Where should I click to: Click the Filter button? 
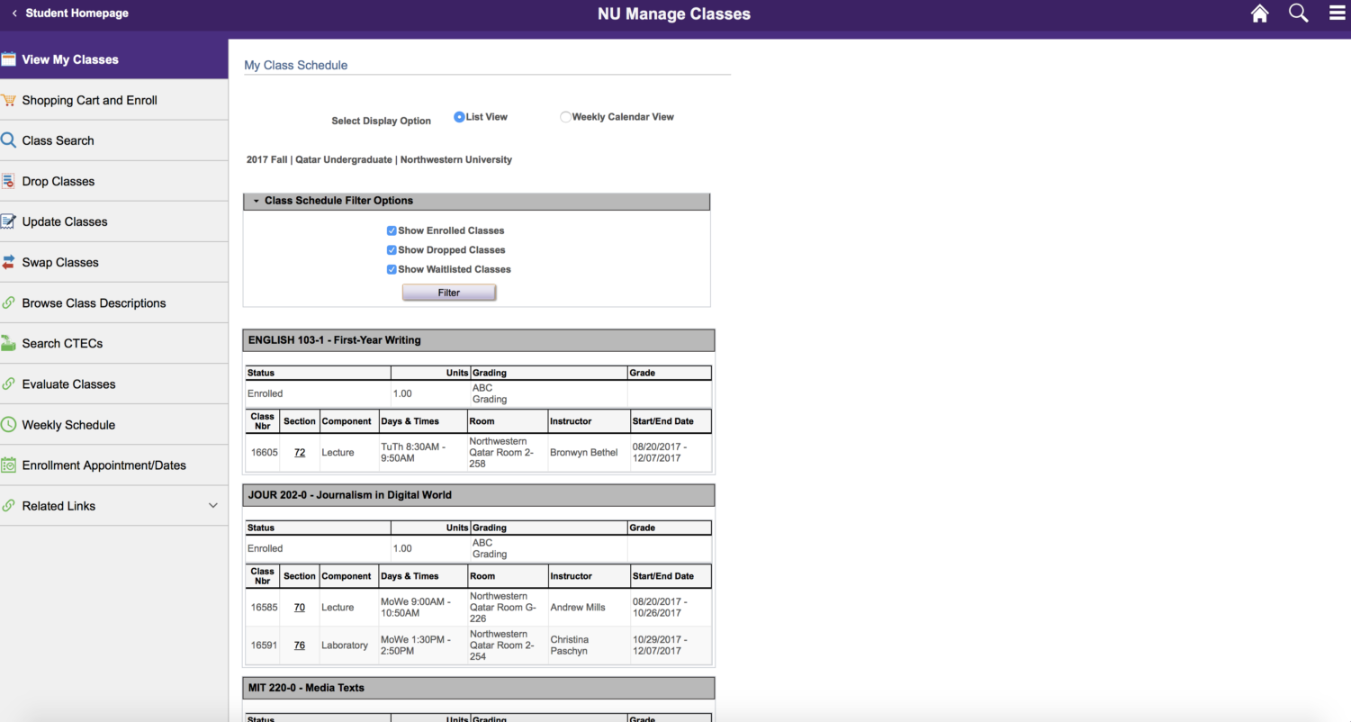click(449, 293)
